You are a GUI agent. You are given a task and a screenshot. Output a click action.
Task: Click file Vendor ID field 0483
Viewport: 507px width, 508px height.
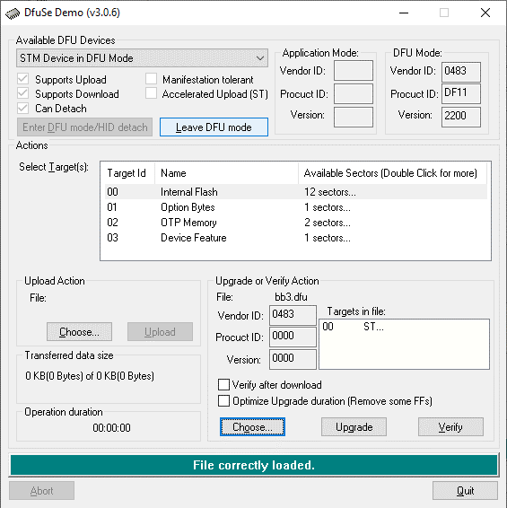[x=293, y=315]
